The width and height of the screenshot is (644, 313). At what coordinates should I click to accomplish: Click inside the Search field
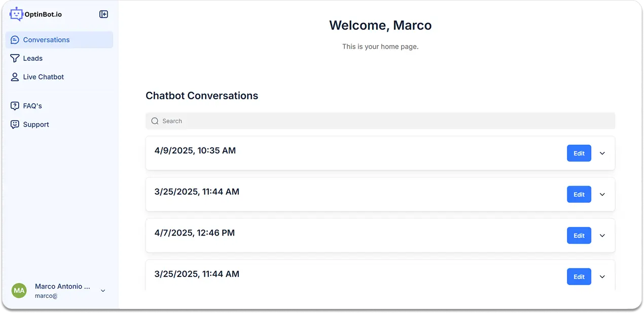304,121
